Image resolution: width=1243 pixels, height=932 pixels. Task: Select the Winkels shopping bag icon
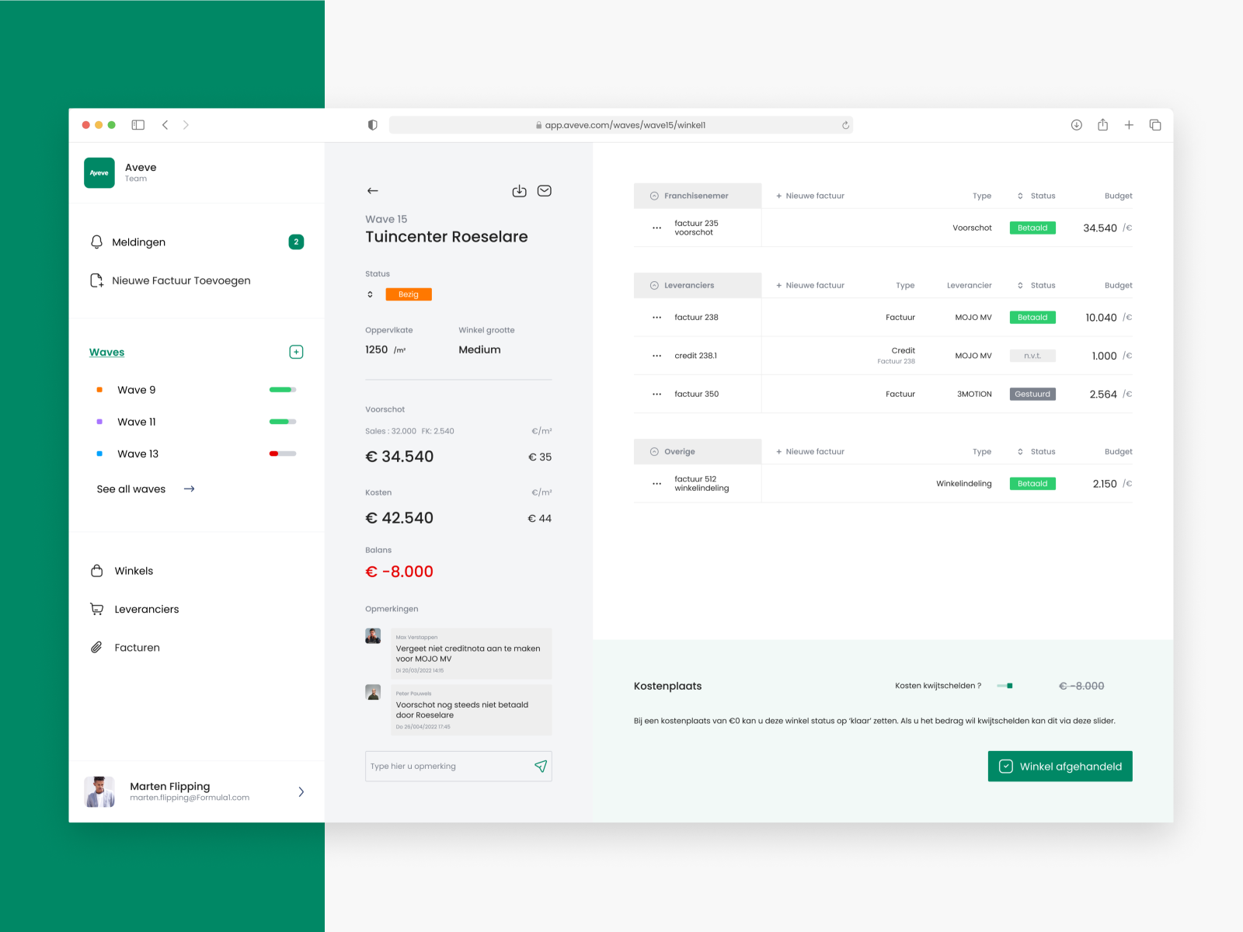(x=96, y=570)
